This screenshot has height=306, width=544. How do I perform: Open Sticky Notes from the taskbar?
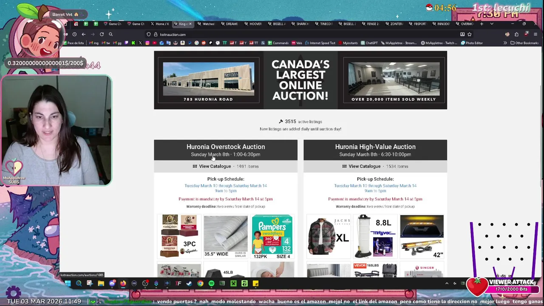255,283
